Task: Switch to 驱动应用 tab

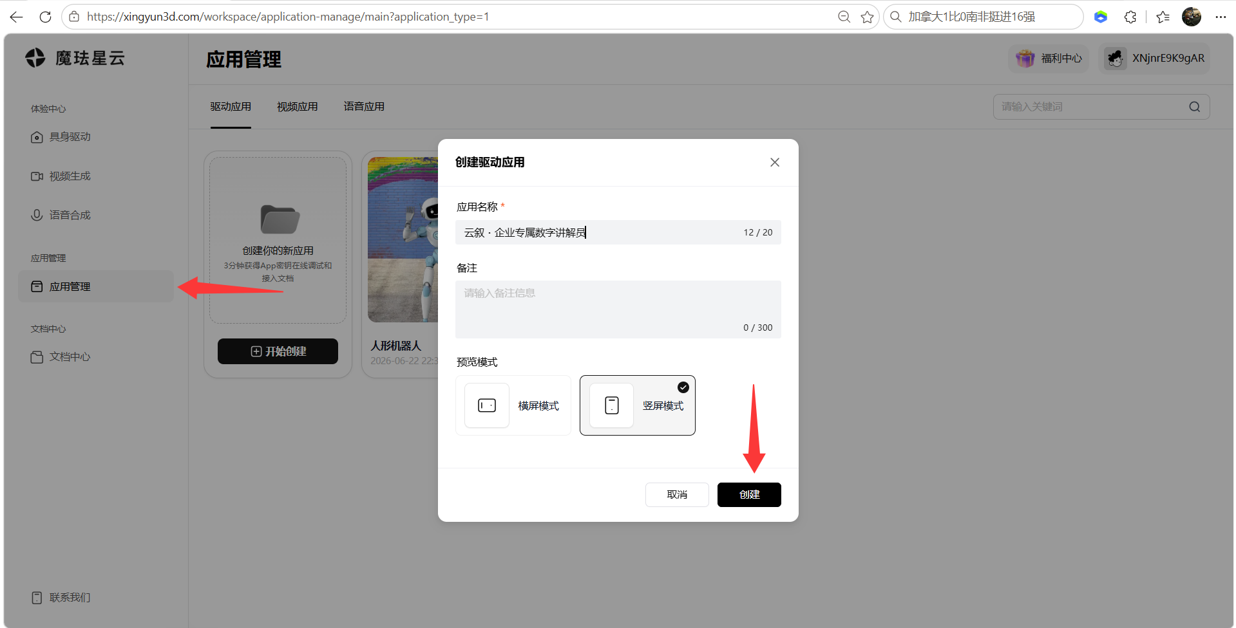Action: click(x=231, y=107)
